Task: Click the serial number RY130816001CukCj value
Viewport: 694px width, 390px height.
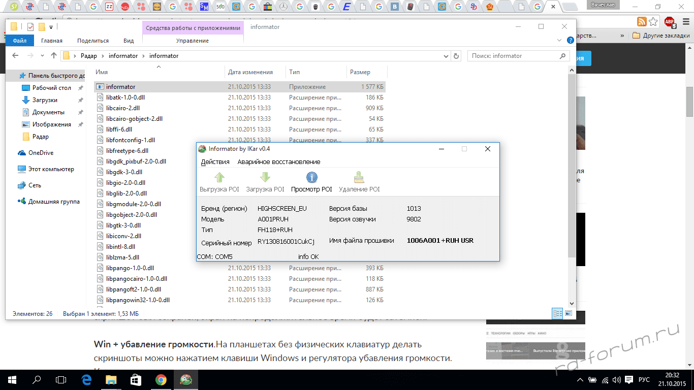Action: [286, 241]
